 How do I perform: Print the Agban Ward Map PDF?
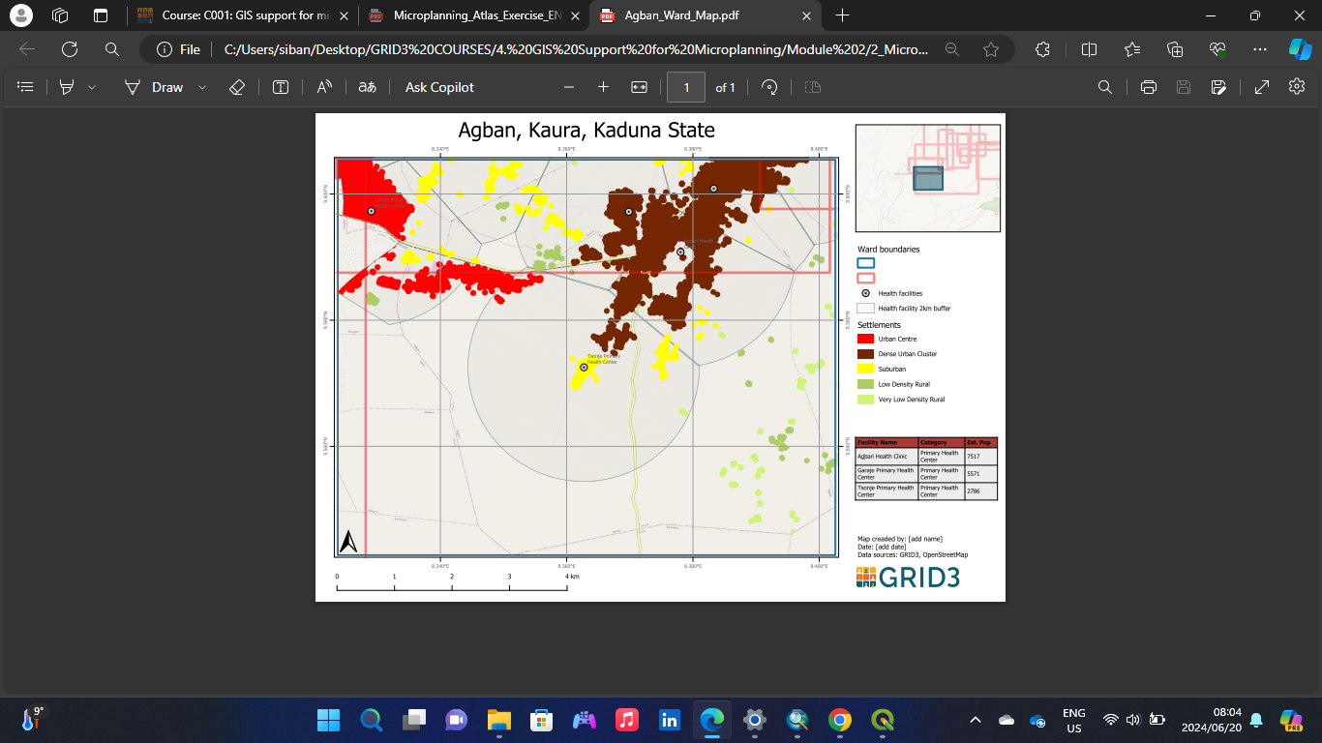click(x=1149, y=87)
